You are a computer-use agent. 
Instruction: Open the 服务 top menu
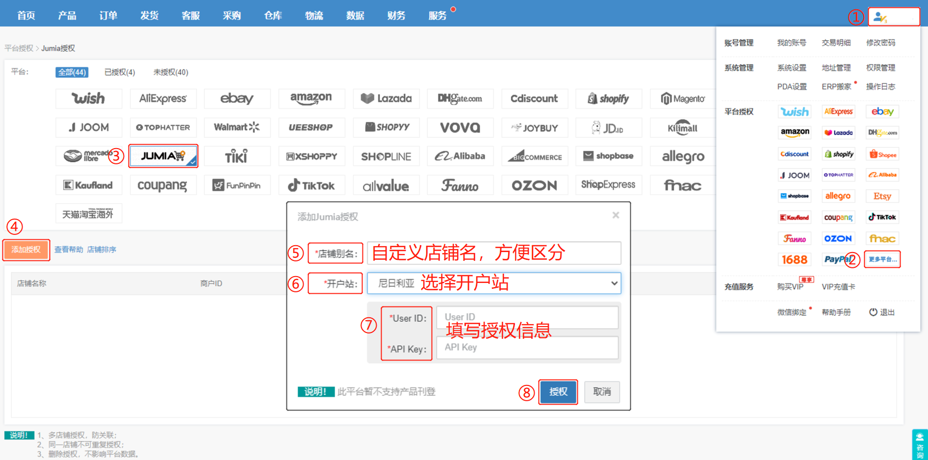[438, 15]
